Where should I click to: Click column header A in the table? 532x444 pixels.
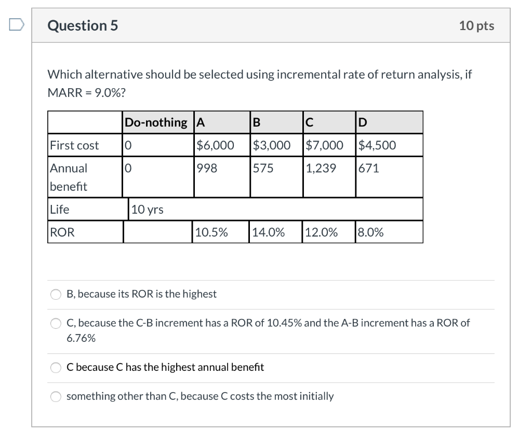[199, 122]
